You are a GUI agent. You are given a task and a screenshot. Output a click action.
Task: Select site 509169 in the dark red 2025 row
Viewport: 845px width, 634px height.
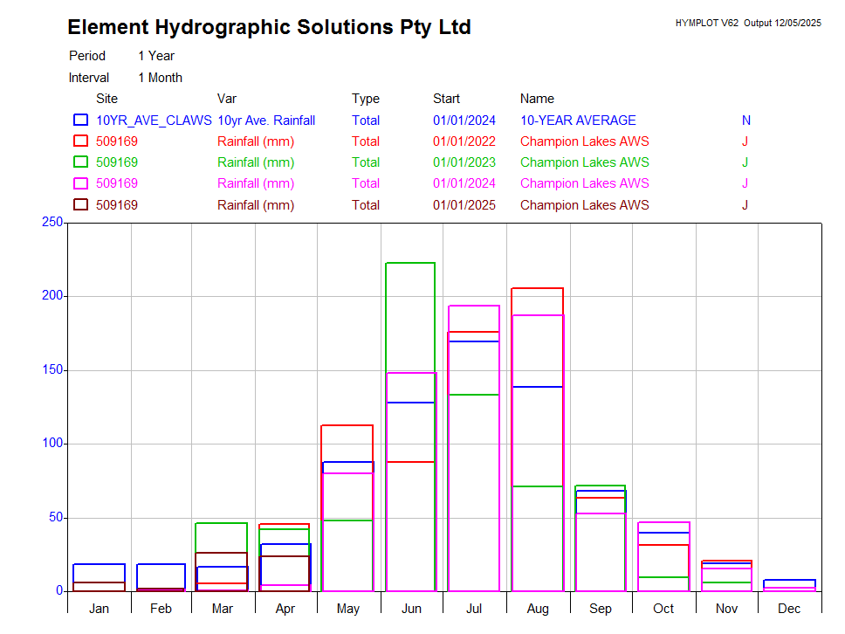[117, 205]
